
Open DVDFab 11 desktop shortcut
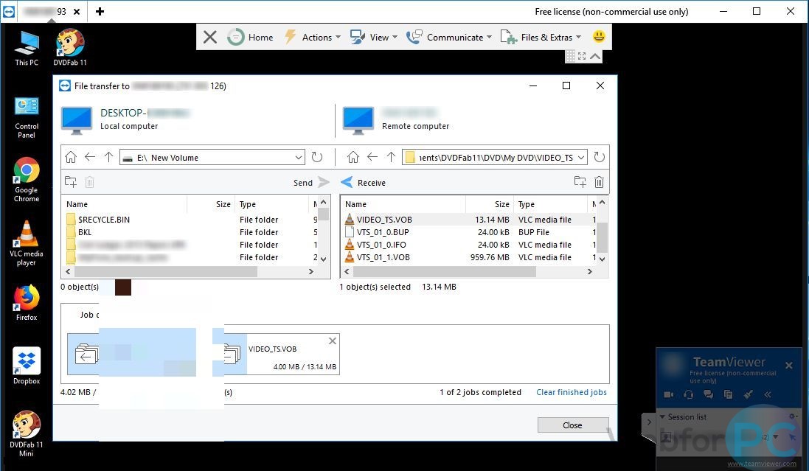pyautogui.click(x=69, y=49)
